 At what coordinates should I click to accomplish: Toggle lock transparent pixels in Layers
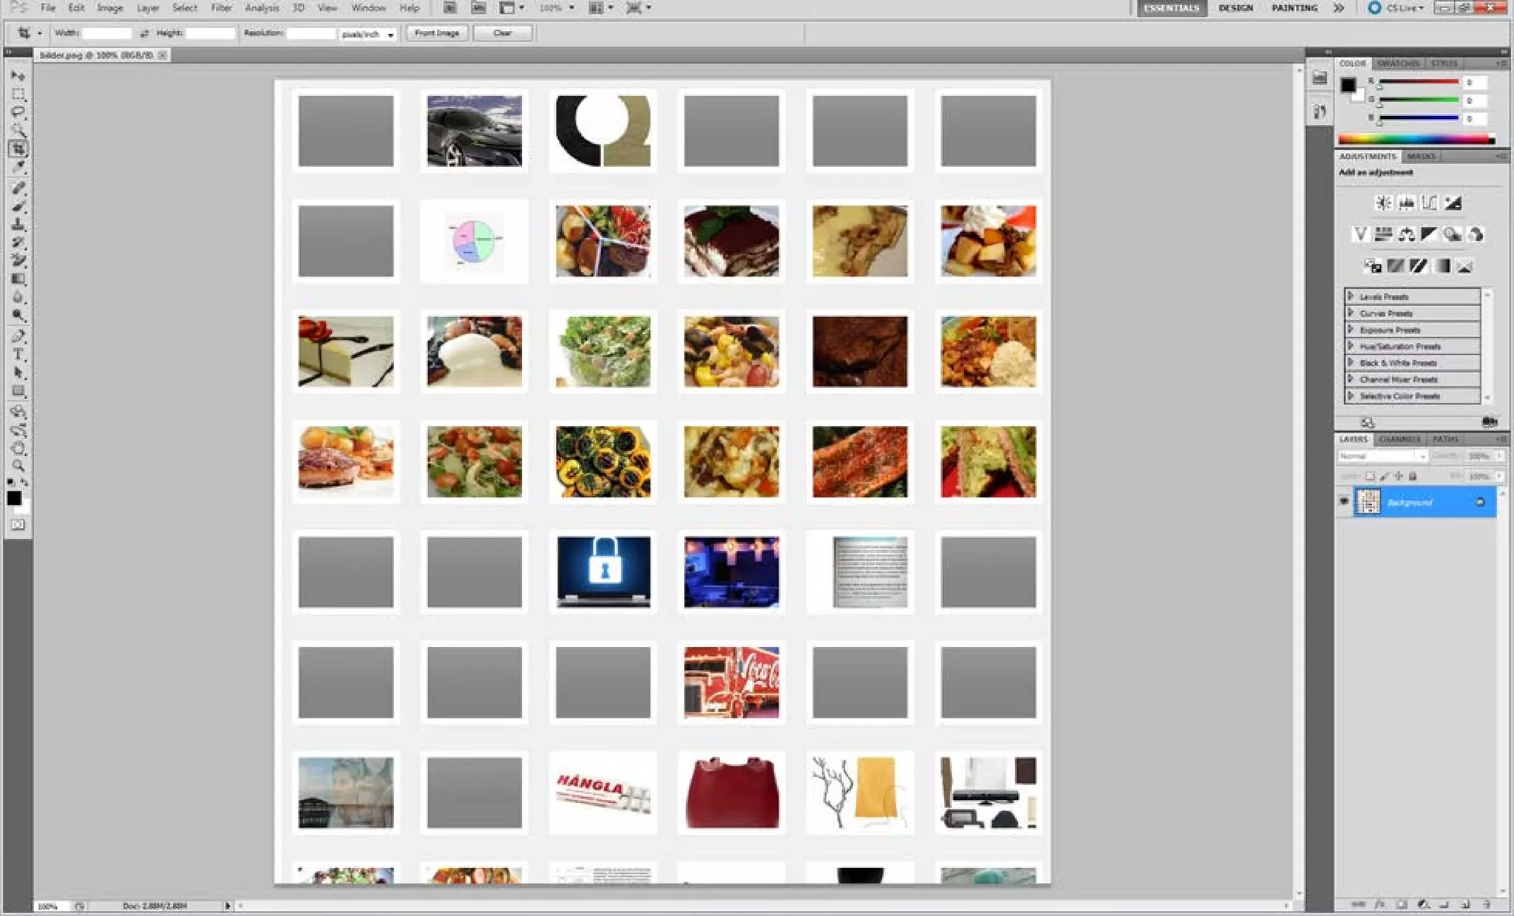(x=1370, y=476)
